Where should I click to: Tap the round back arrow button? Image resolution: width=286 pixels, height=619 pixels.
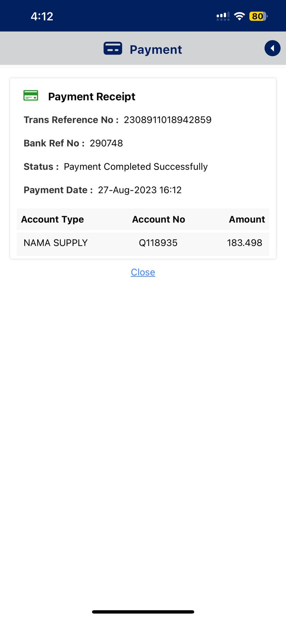272,49
